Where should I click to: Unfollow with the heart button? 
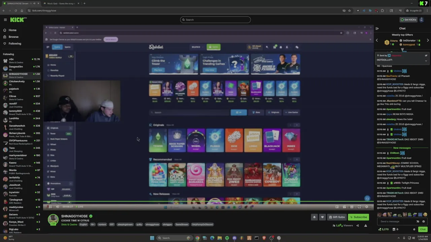click(322, 217)
